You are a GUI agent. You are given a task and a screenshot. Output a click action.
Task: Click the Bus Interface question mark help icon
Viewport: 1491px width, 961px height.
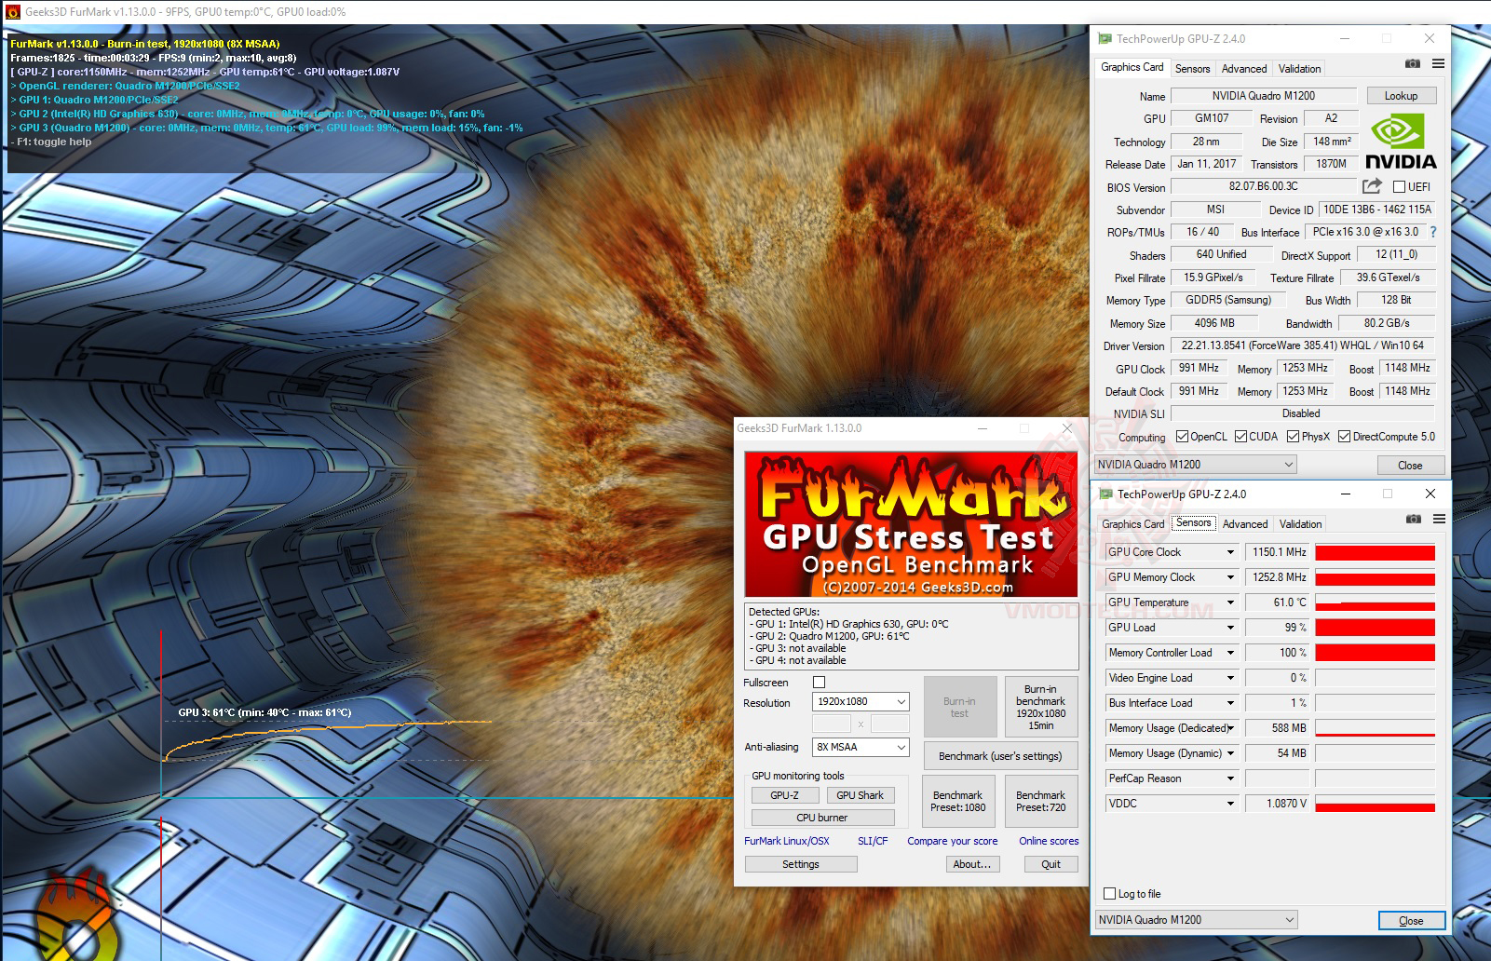pos(1433,232)
